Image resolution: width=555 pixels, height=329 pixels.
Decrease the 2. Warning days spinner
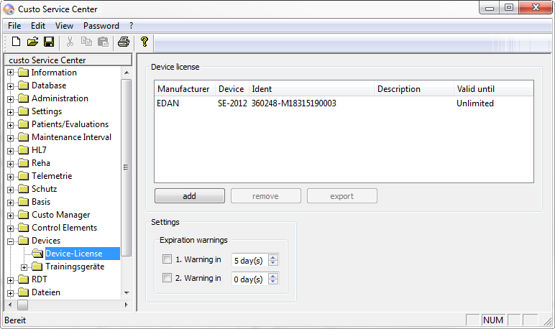tap(273, 282)
